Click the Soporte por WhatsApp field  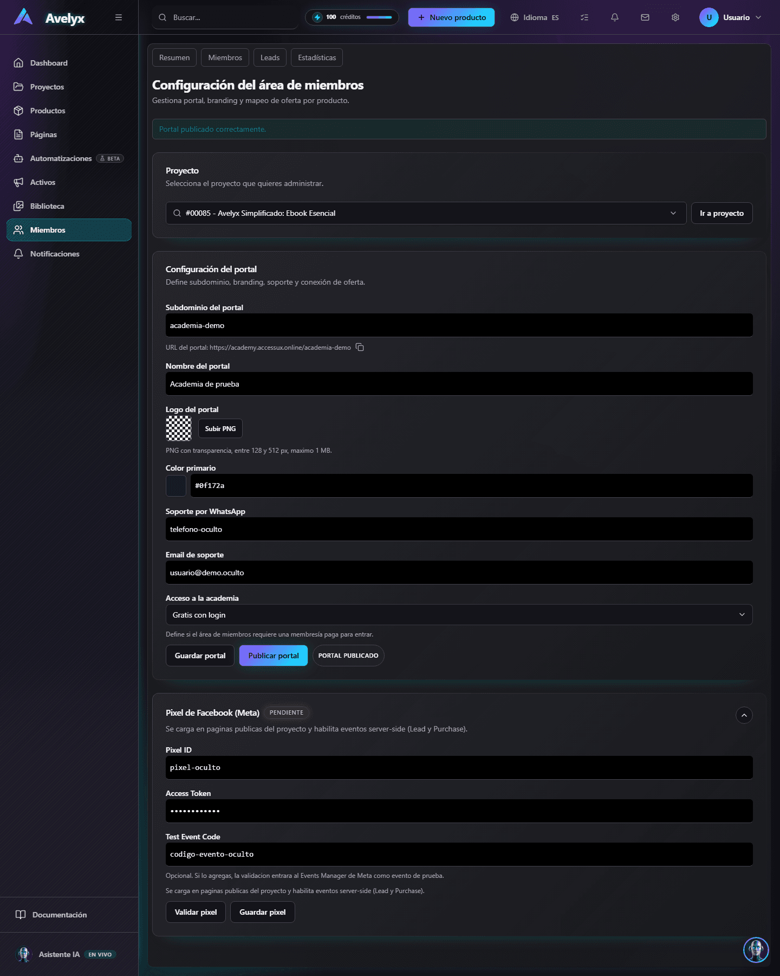click(x=459, y=529)
